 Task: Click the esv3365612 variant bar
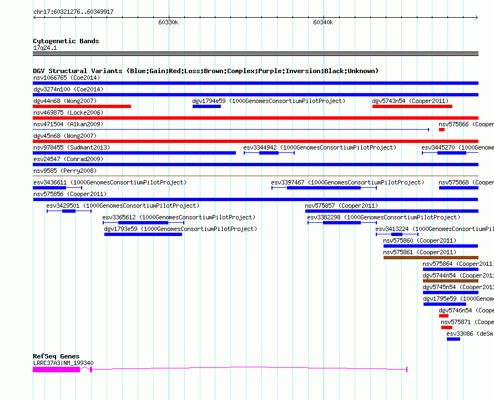click(144, 223)
